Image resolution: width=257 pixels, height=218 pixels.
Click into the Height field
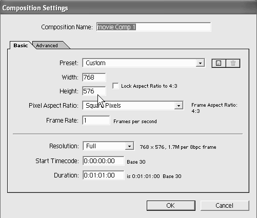click(94, 91)
